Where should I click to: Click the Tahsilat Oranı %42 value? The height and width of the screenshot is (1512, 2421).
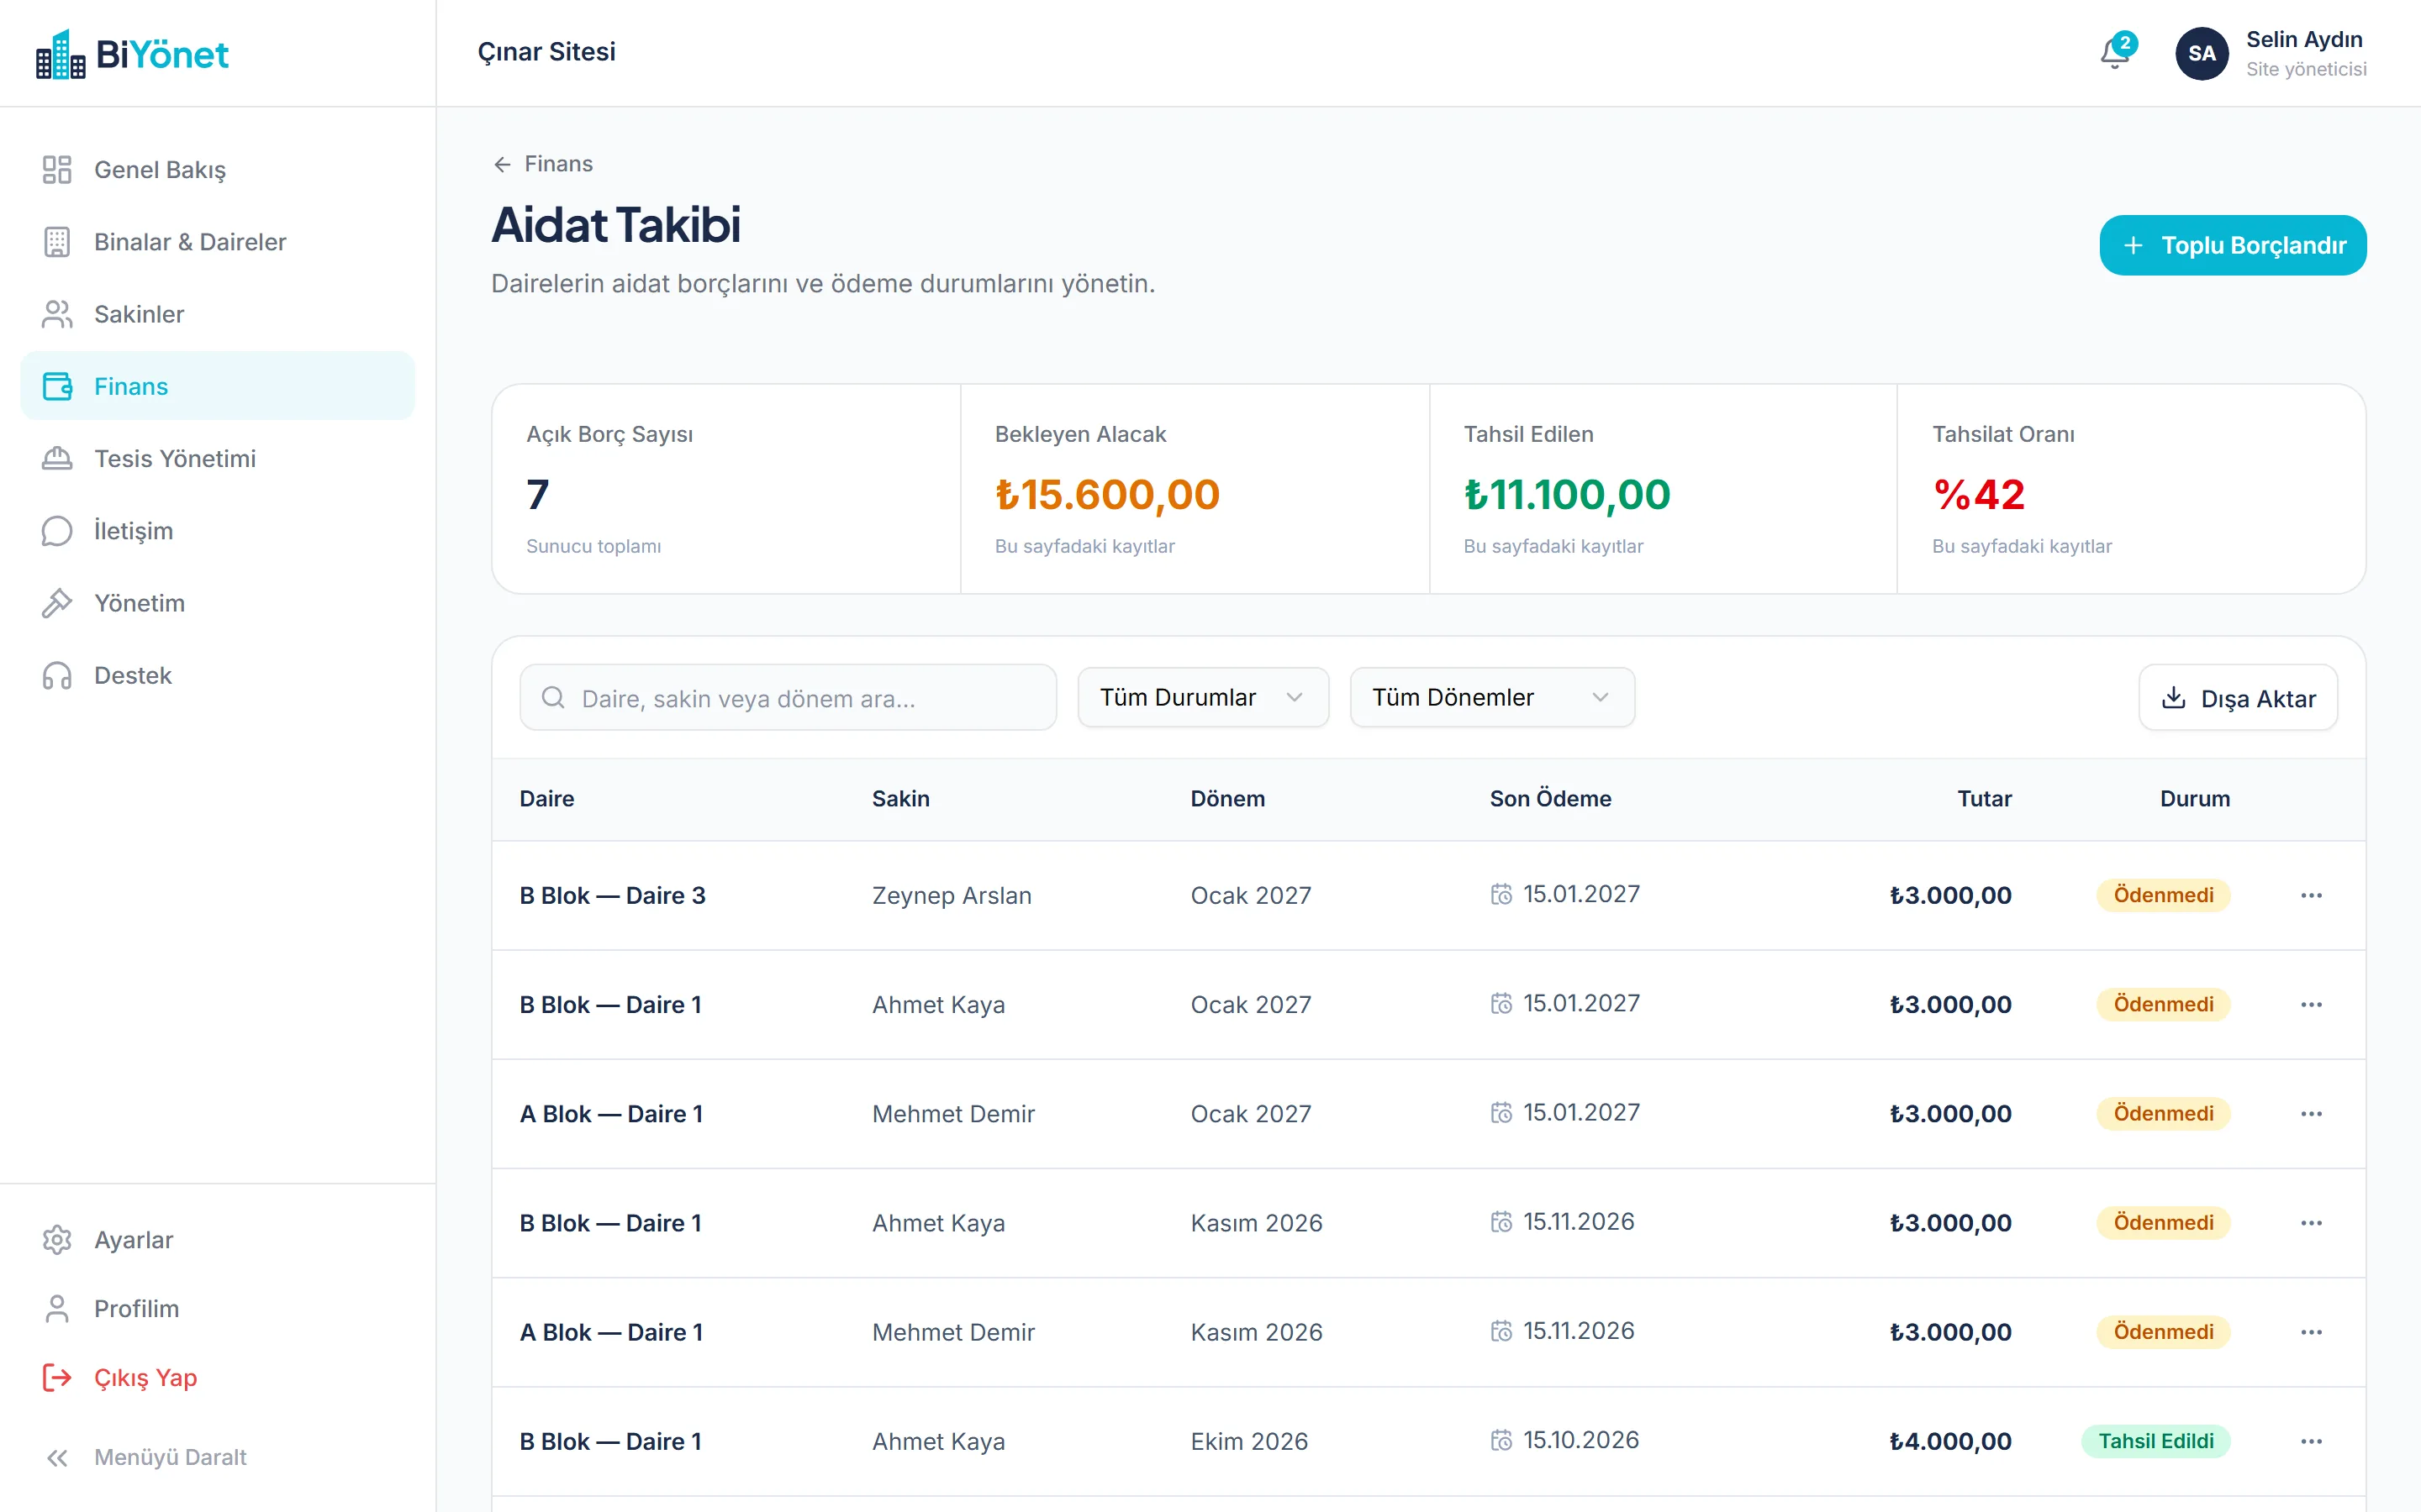click(1979, 494)
